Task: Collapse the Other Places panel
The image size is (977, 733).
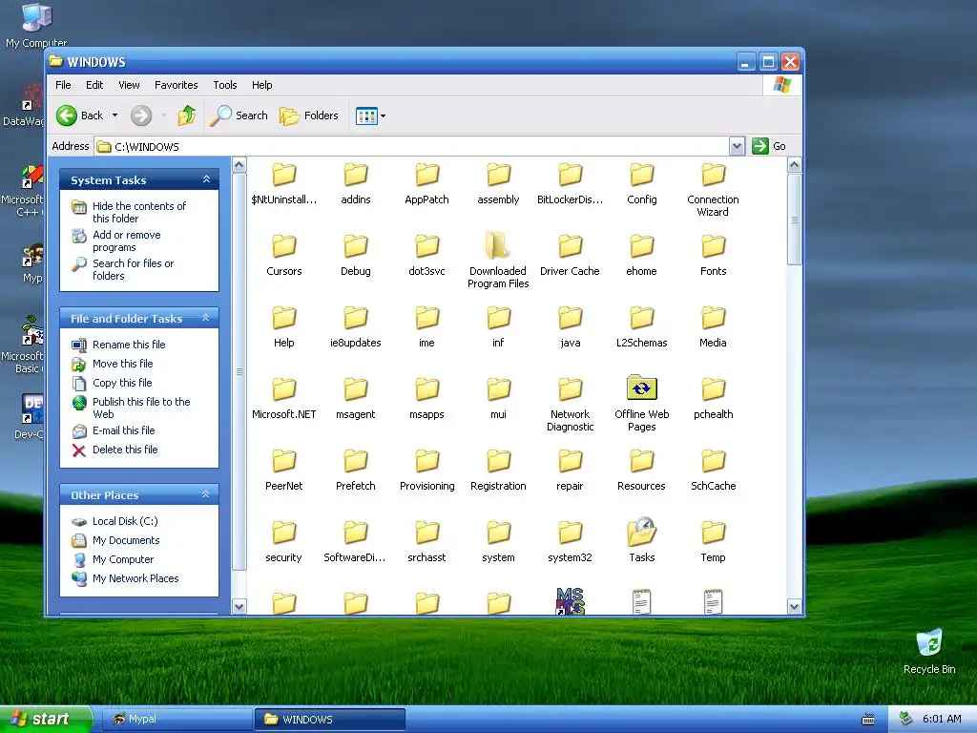Action: [x=206, y=494]
